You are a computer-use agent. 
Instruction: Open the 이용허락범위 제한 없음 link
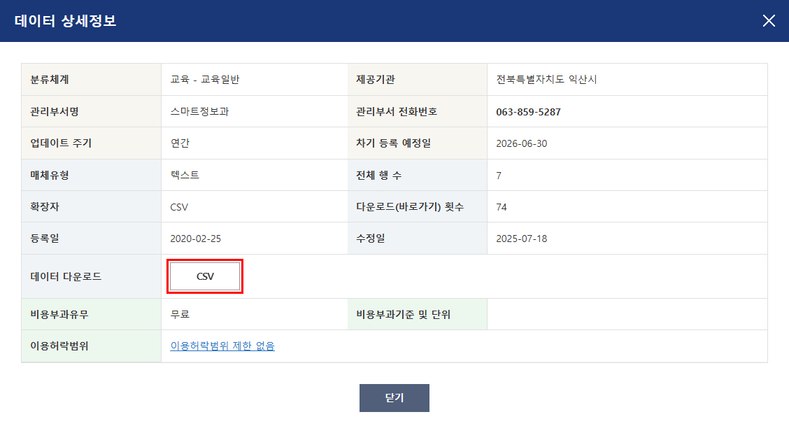pos(222,345)
